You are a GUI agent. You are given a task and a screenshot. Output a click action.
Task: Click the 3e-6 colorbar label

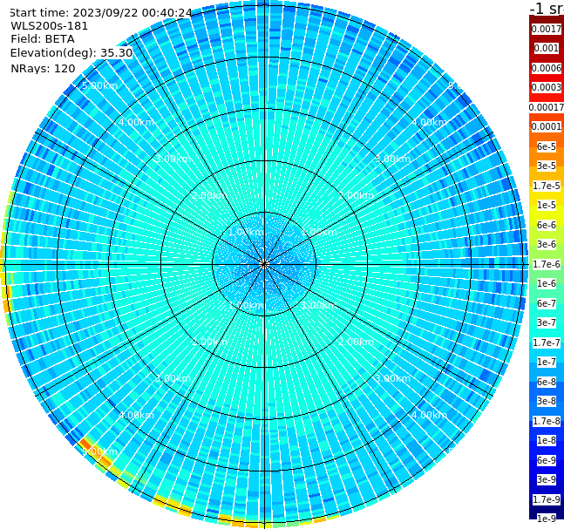point(547,244)
